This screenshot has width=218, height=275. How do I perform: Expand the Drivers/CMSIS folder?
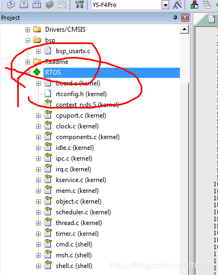coord(27,30)
